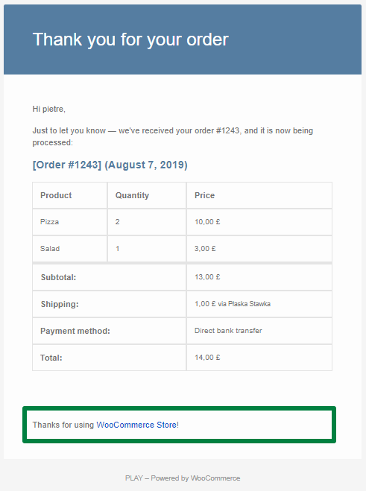Select the Order #1243 heading text
The image size is (366, 491).
click(110, 165)
